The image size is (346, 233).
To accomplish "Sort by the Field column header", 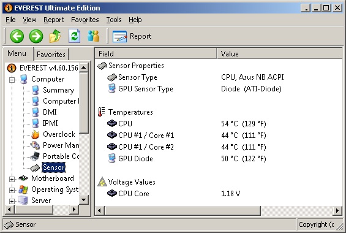I will 156,54.
